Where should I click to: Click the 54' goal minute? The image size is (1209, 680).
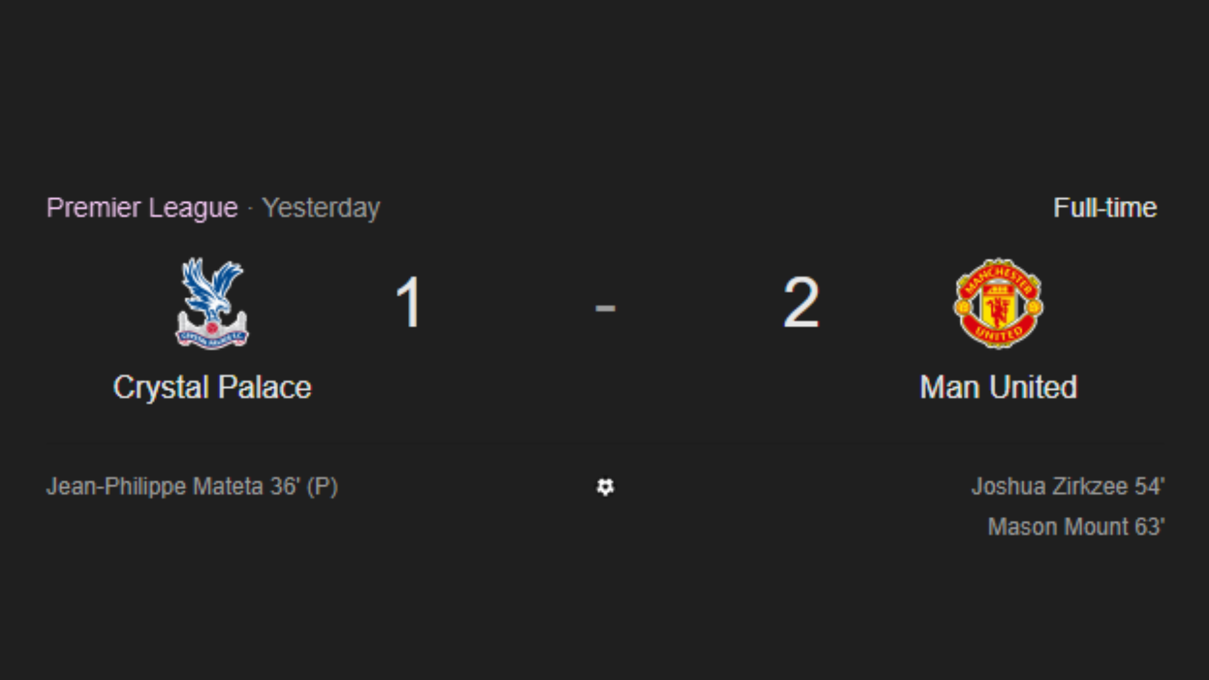[x=1150, y=487]
